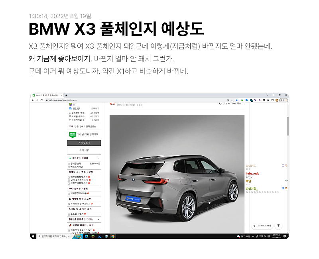Click the Chrome profile avatar
Viewport: 319px width, 259px height.
point(277,100)
